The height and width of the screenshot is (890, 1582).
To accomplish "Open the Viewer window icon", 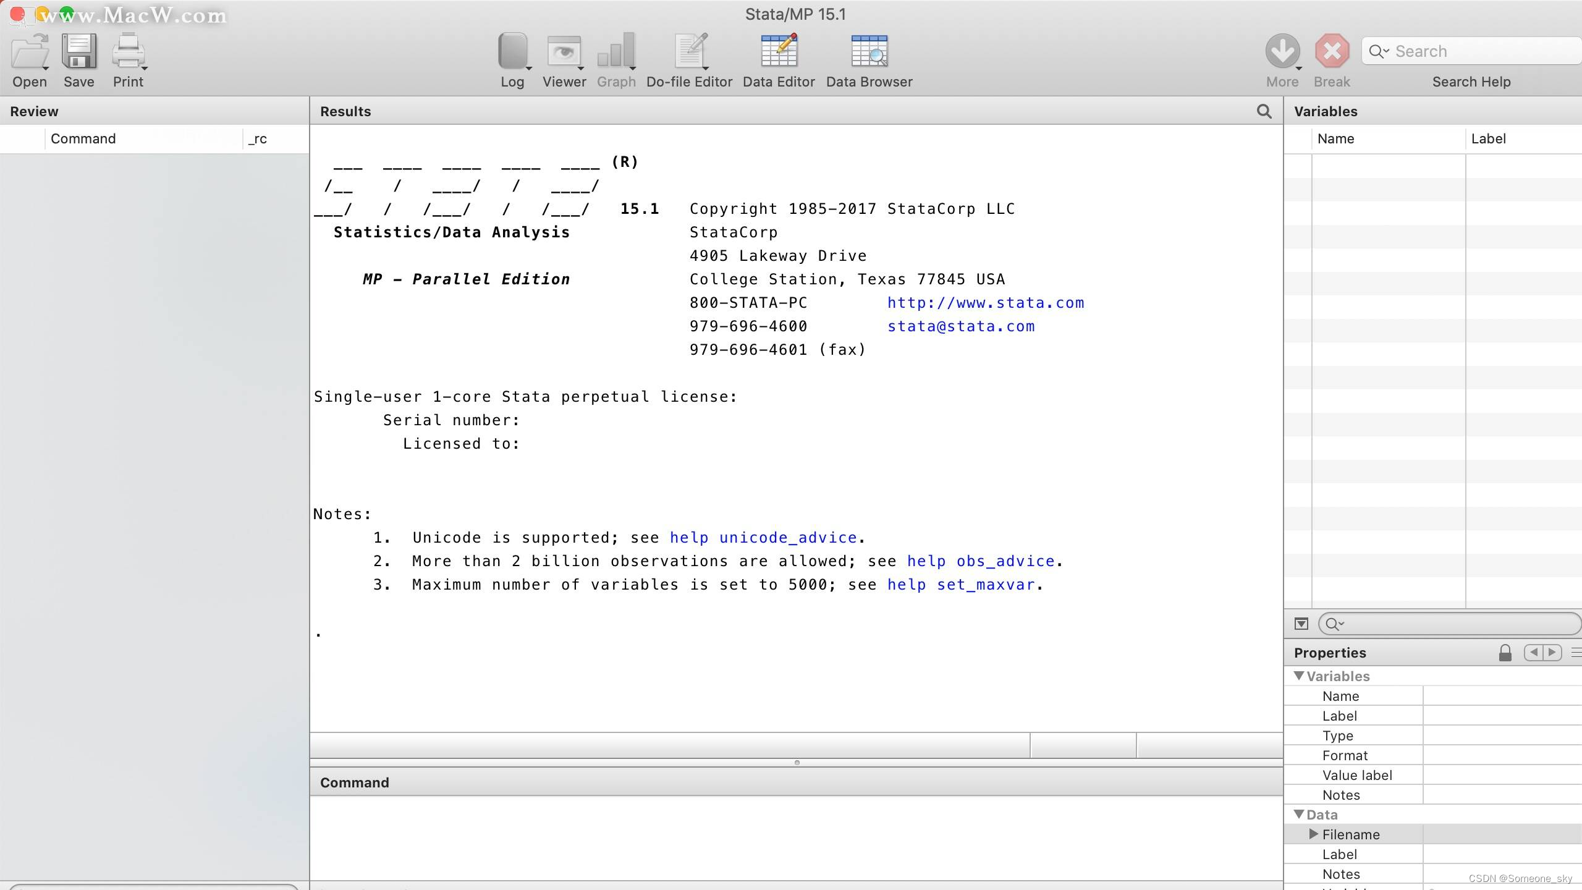I will pos(564,51).
